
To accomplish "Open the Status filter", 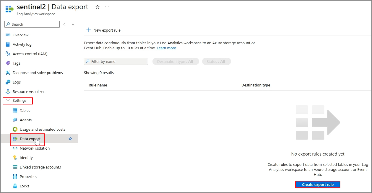I will tap(216, 61).
